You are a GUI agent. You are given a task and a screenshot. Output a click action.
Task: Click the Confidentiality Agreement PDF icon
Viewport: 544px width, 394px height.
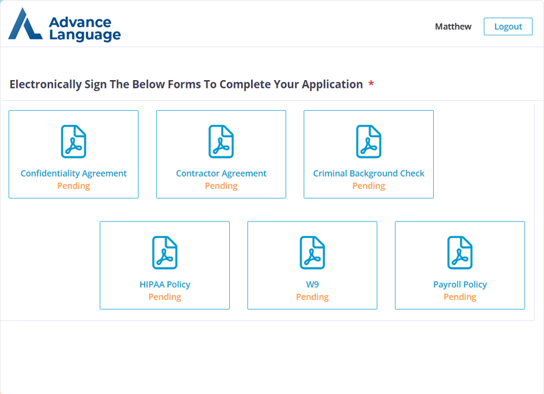tap(74, 141)
